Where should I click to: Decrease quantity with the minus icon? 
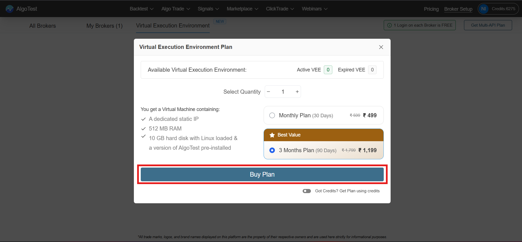coord(269,92)
